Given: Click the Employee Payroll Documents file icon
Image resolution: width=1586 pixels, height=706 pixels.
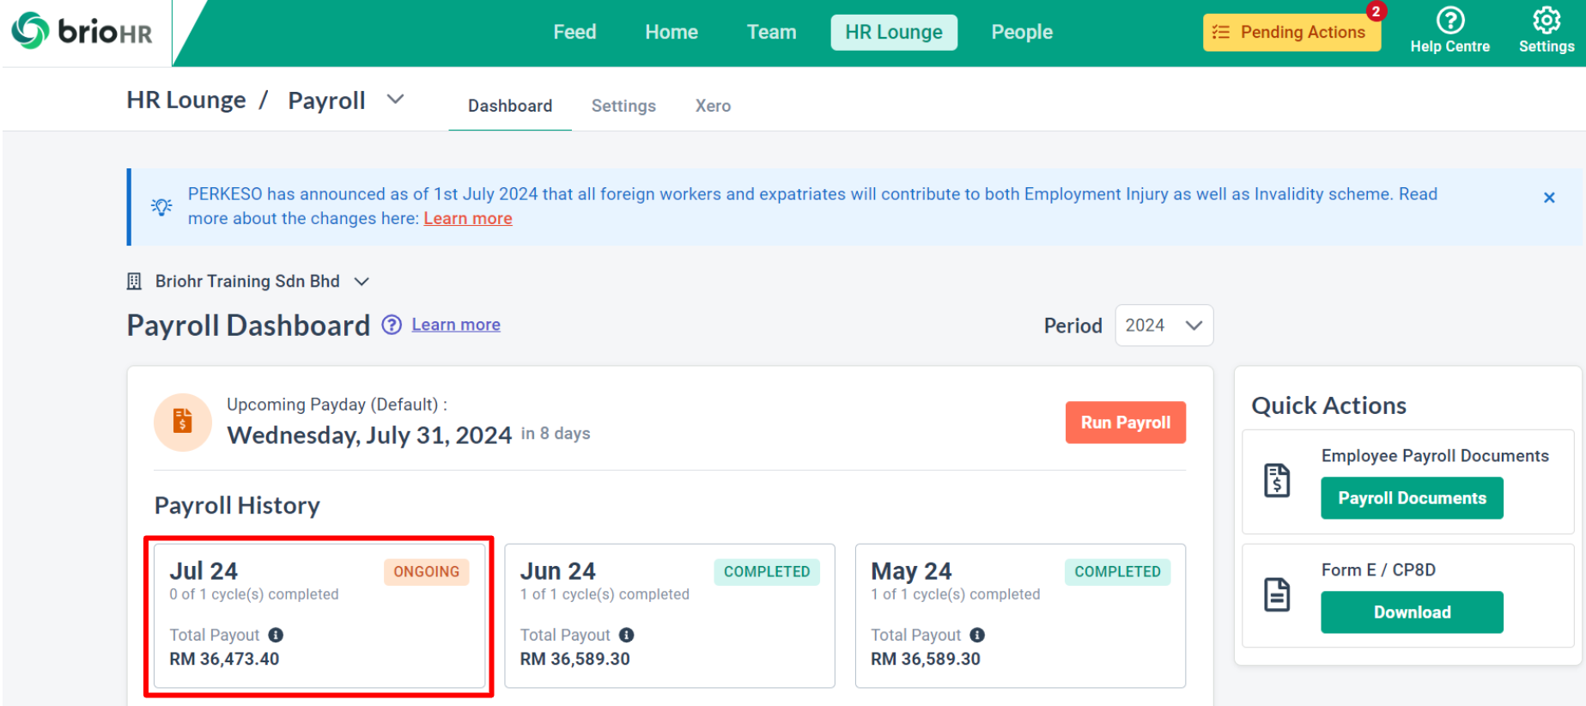Looking at the screenshot, I should (x=1277, y=480).
